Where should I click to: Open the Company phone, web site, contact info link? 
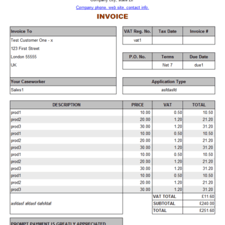(112, 7)
